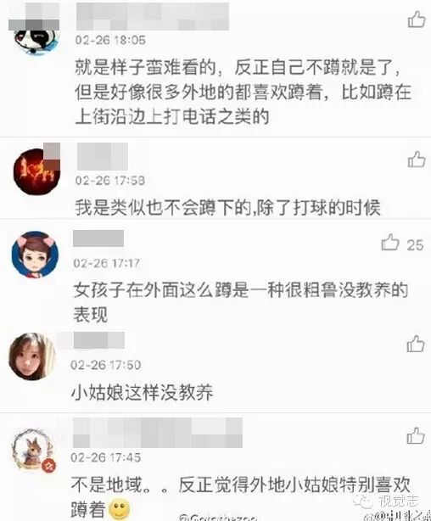Like the 17:50 comment '小姑娘这样没教养'
The image size is (431, 521).
coord(416,344)
